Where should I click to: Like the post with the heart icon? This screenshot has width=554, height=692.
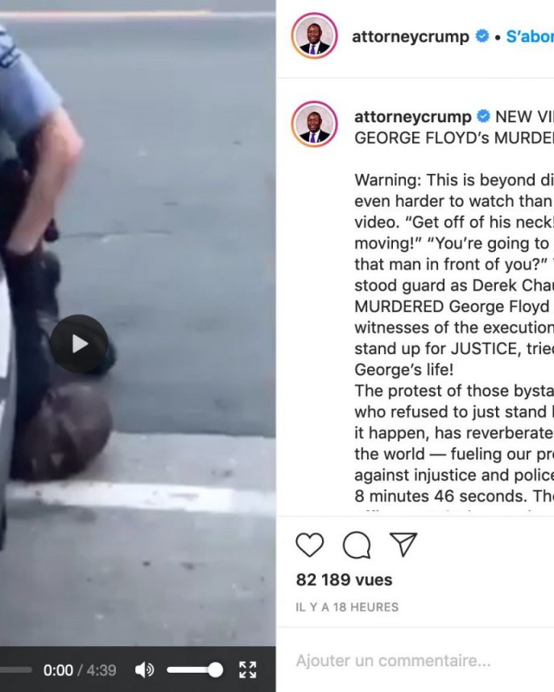point(309,545)
